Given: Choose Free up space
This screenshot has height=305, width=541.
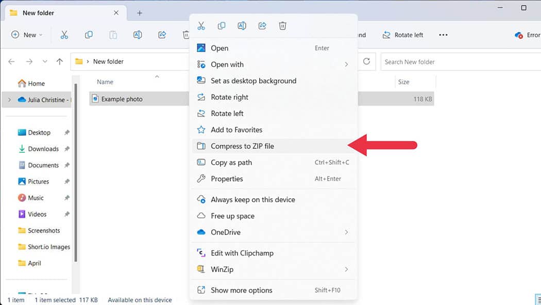Looking at the screenshot, I should 273,216.
